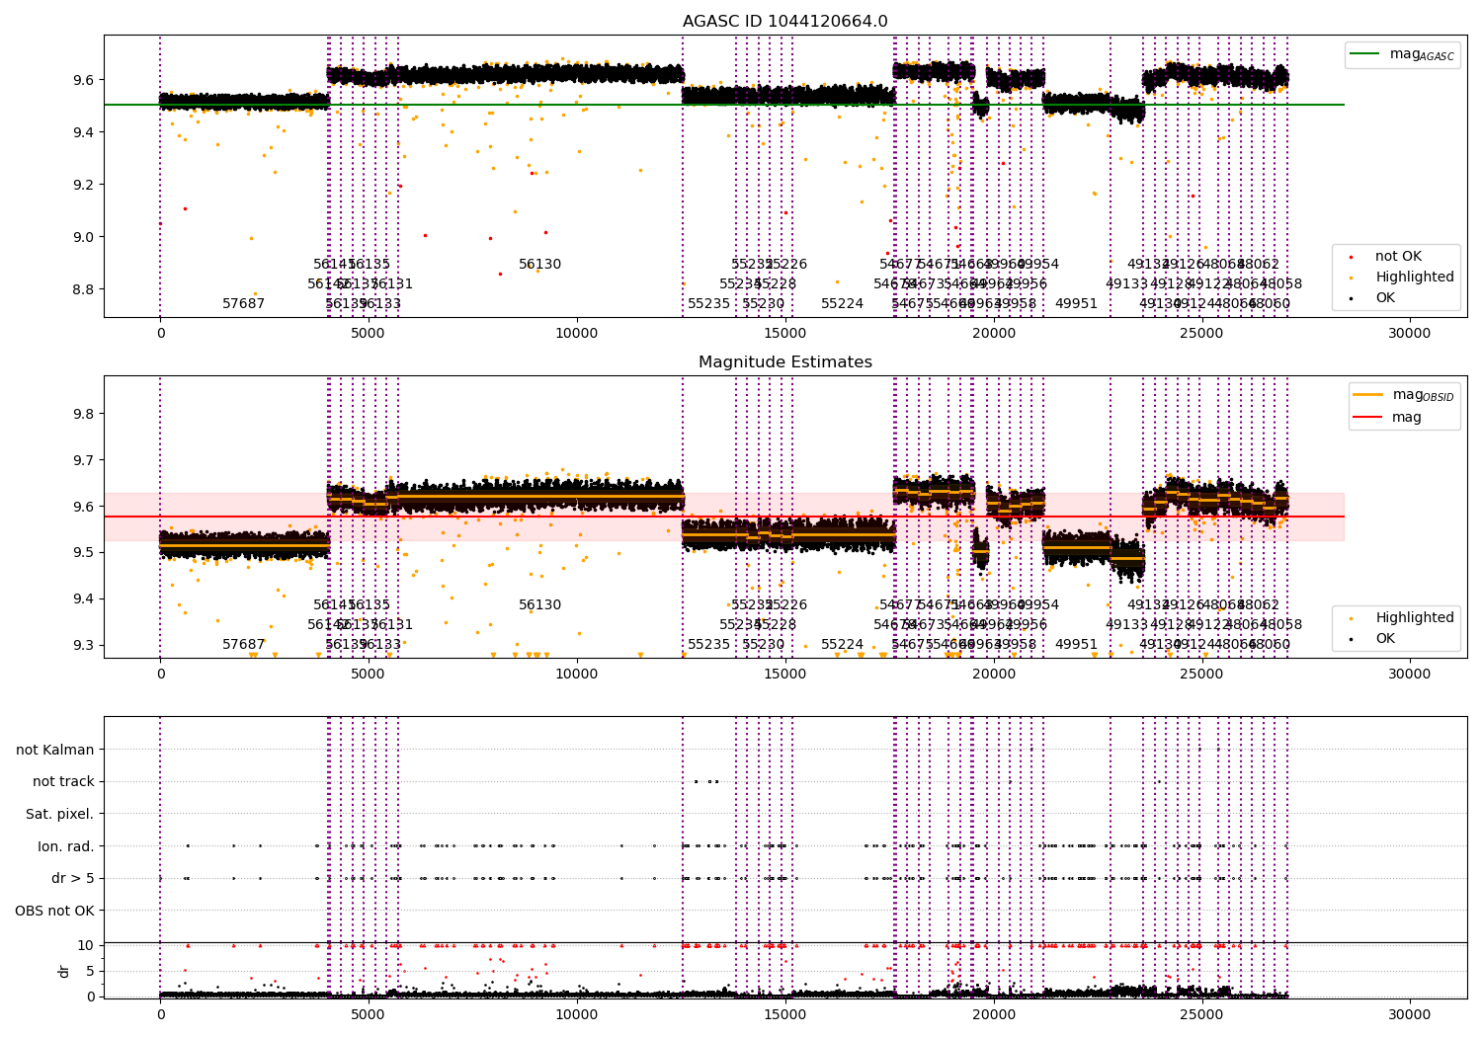
Task: Click observation label 57687 in the AGASC ID plot
Action: point(244,304)
